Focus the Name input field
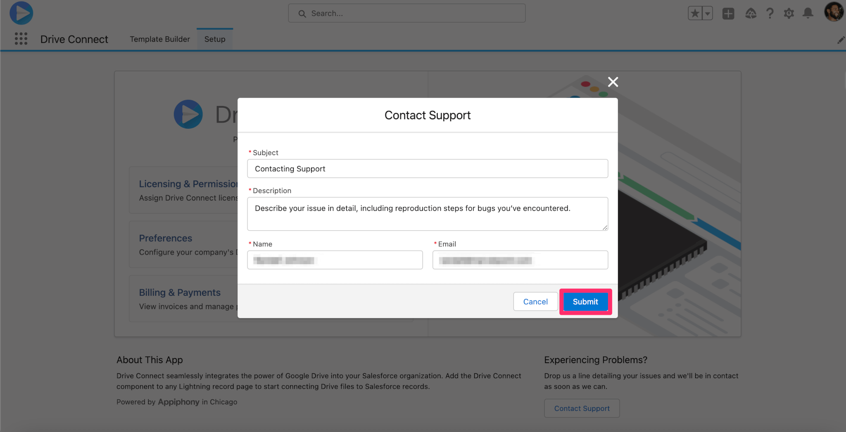 tap(335, 260)
